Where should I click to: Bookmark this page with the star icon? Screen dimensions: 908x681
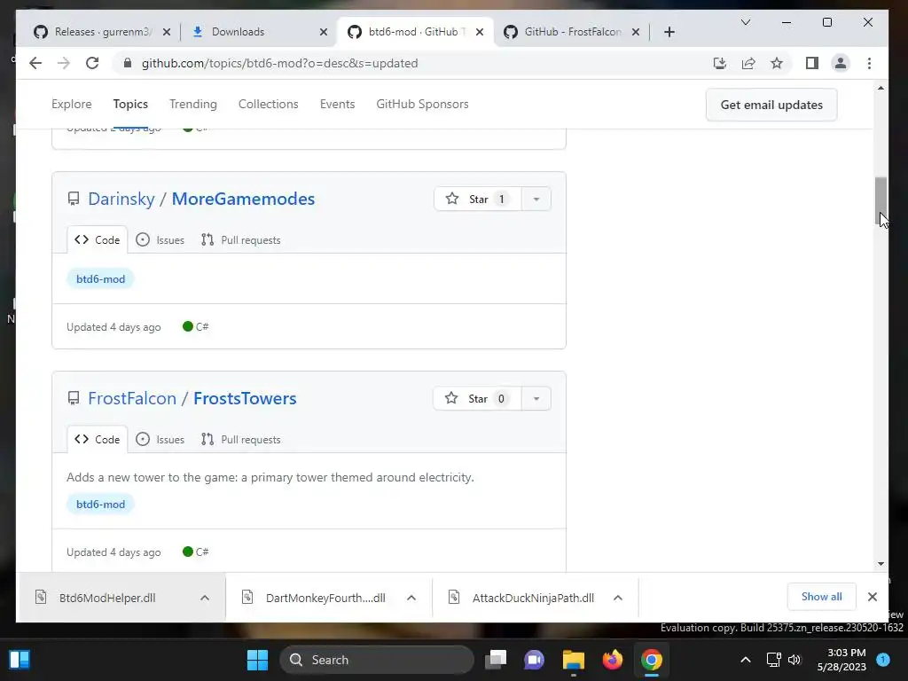777,63
